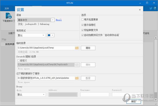Open the blue color swatch dropdown
The width and height of the screenshot is (158, 106).
(x=51, y=35)
